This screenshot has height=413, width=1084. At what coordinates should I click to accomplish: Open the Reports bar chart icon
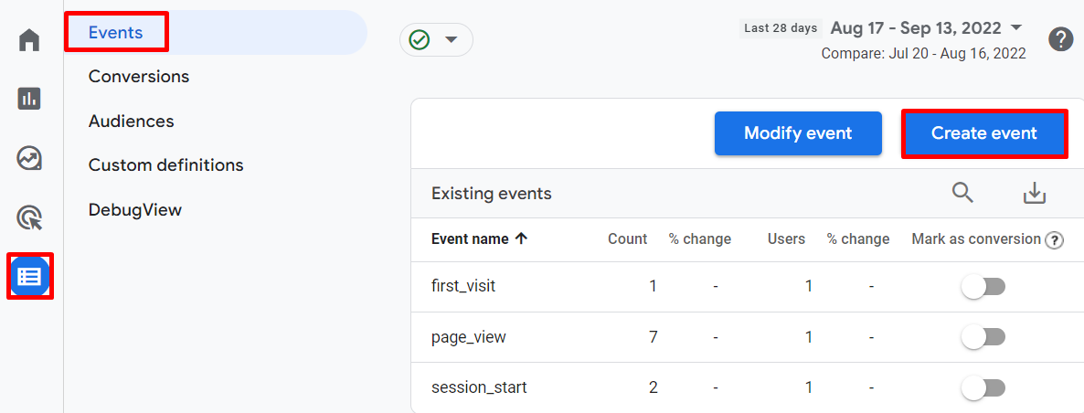(30, 99)
